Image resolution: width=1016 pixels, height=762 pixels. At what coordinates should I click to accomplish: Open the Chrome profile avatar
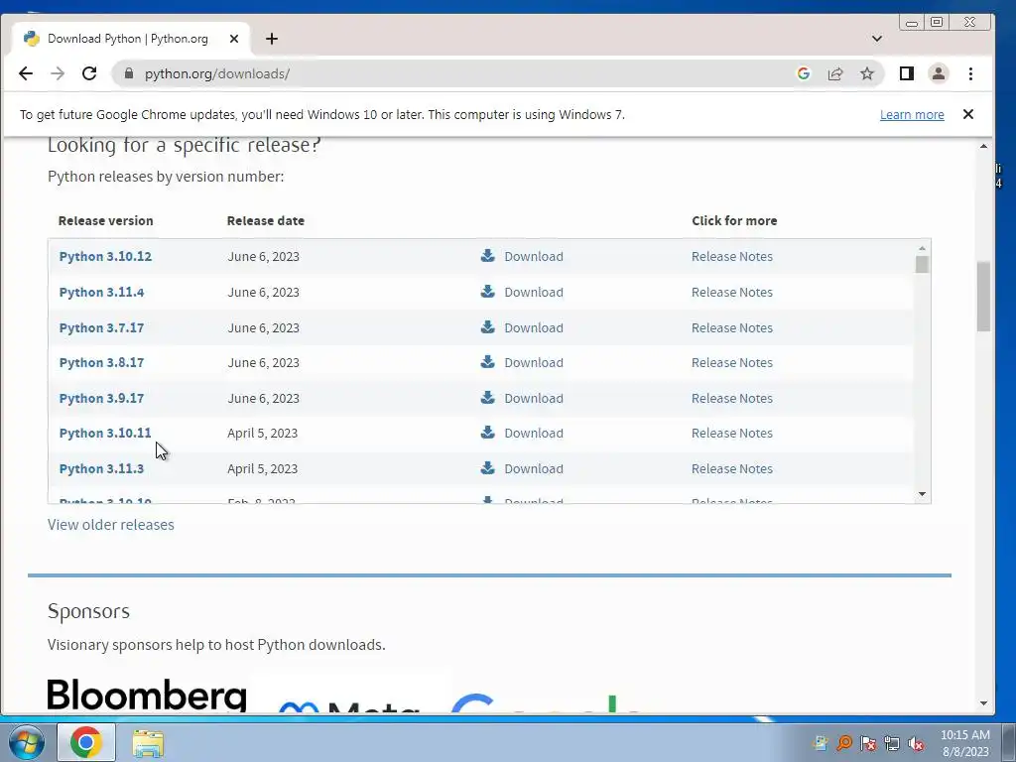pyautogui.click(x=939, y=73)
